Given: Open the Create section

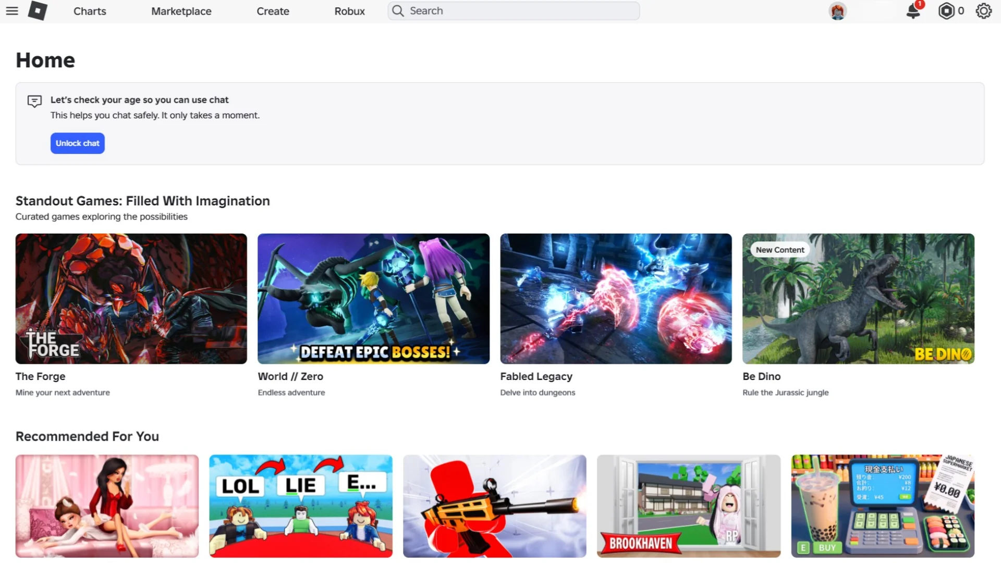Looking at the screenshot, I should [273, 10].
